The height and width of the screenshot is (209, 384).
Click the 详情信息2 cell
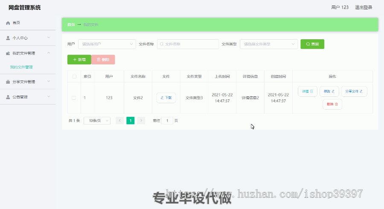tap(250, 98)
